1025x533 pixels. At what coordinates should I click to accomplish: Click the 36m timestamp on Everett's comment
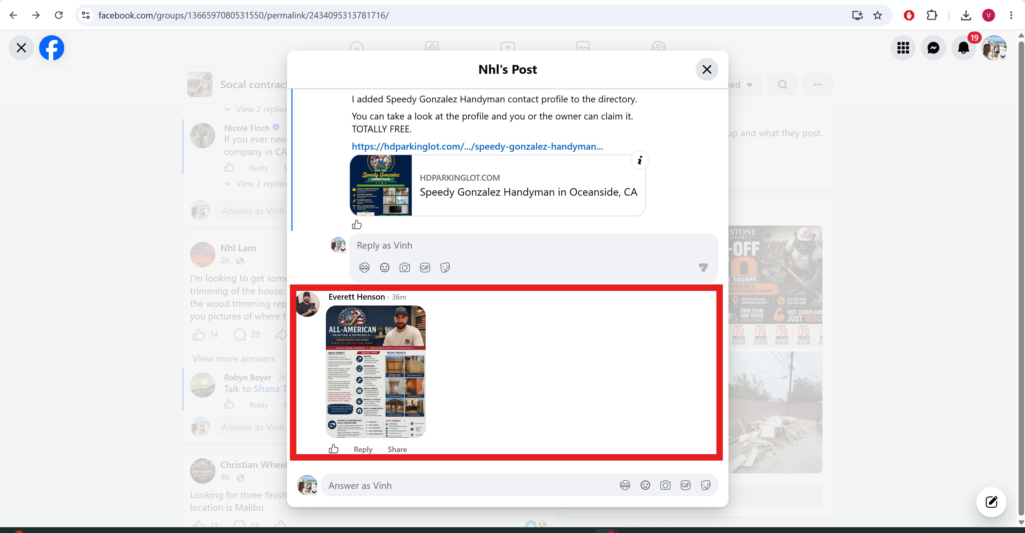pyautogui.click(x=399, y=297)
